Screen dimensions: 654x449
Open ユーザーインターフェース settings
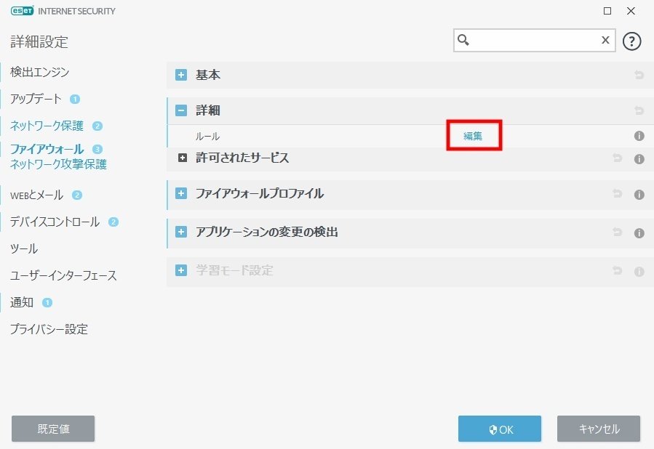pos(63,275)
